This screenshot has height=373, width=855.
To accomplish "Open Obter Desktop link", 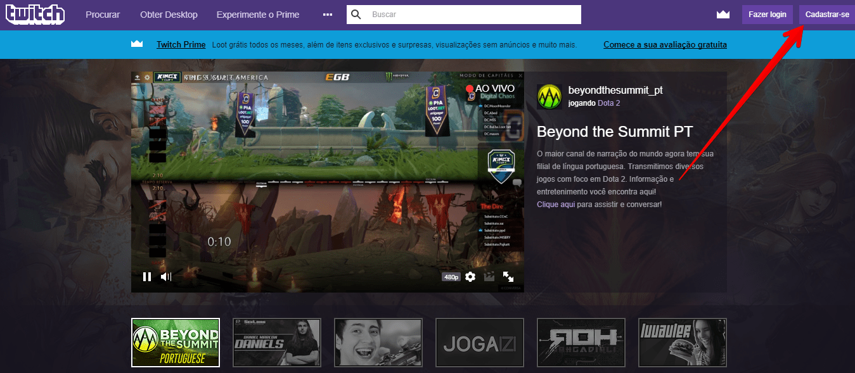I will [x=169, y=15].
